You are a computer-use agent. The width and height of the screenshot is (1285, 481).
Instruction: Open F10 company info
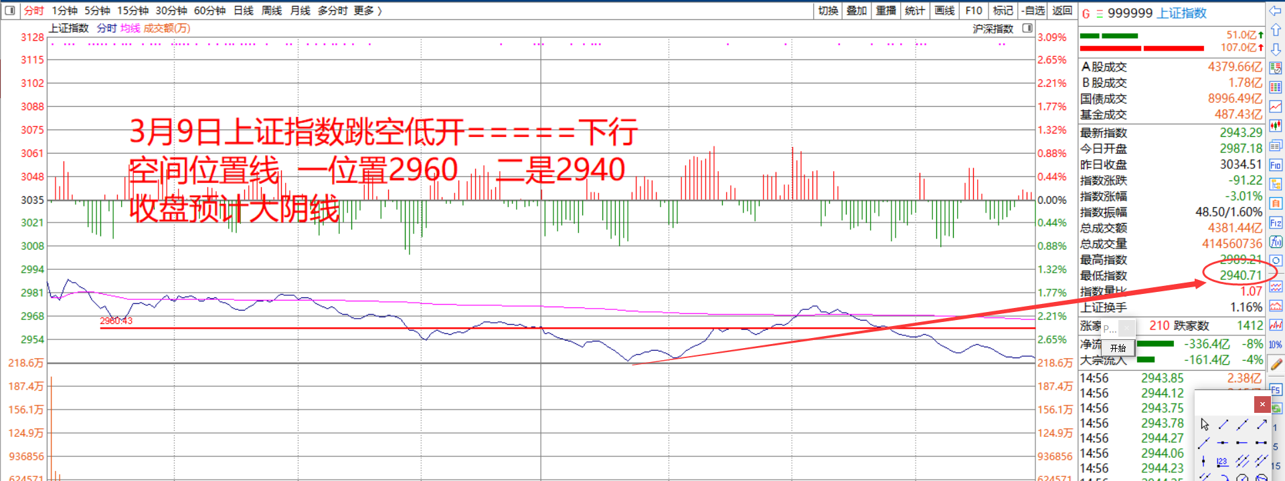pyautogui.click(x=974, y=11)
